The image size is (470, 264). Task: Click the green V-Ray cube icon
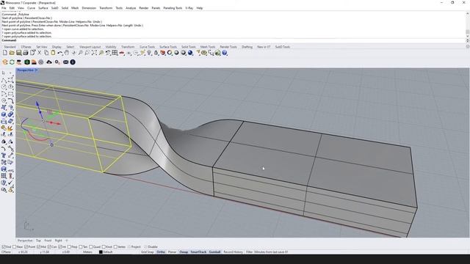[27, 62]
